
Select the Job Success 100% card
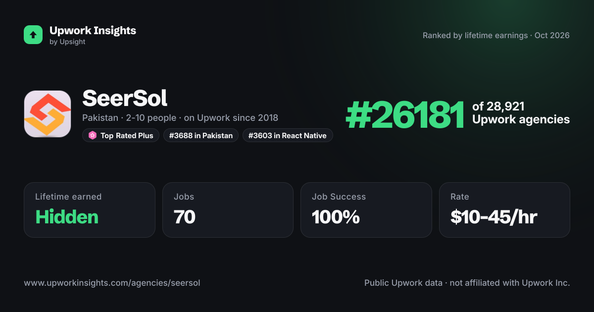[366, 210]
